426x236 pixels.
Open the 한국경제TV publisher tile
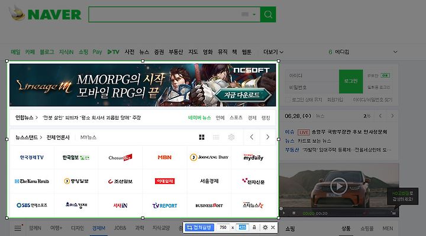(x=32, y=157)
